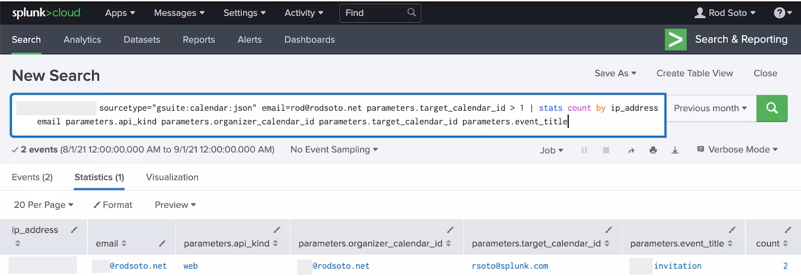The image size is (801, 276).
Task: Click the help question mark icon
Action: (x=780, y=13)
